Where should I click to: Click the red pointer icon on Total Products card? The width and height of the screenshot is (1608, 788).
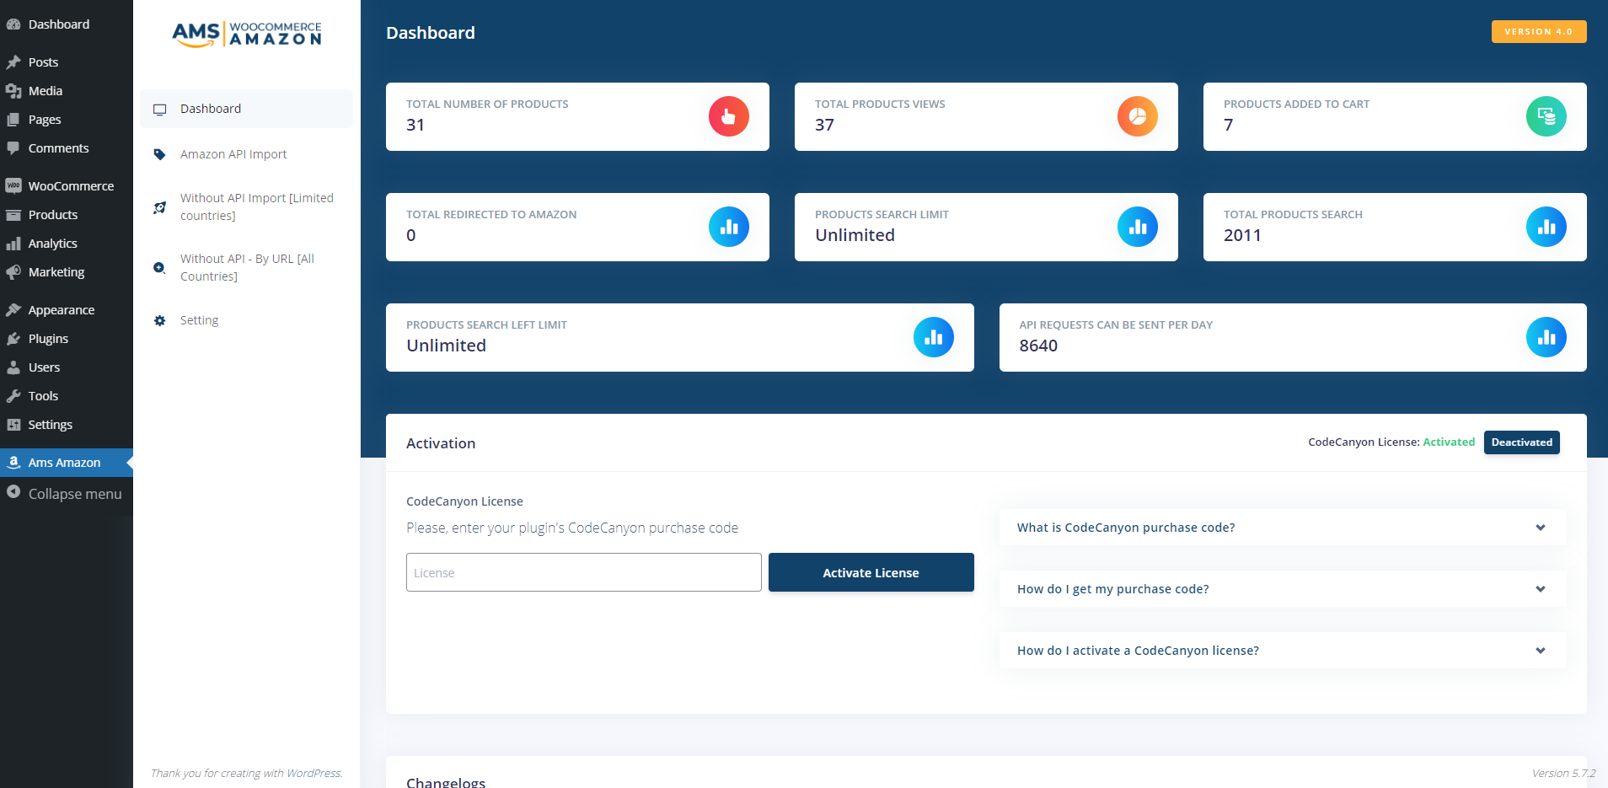[729, 116]
